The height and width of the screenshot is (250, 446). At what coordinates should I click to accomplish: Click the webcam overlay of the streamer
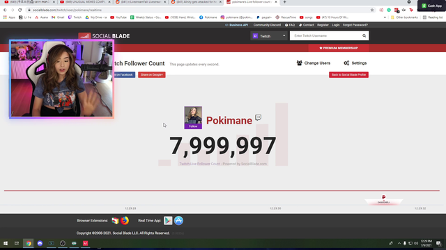point(61,78)
